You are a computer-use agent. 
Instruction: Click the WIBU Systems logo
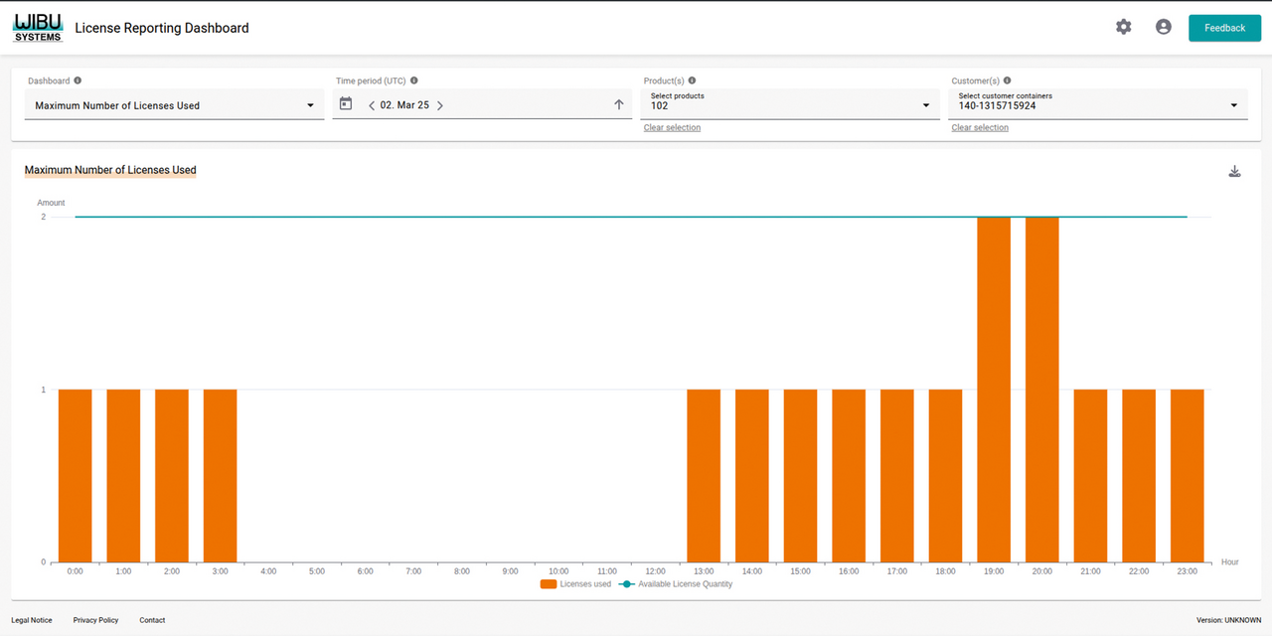37,27
